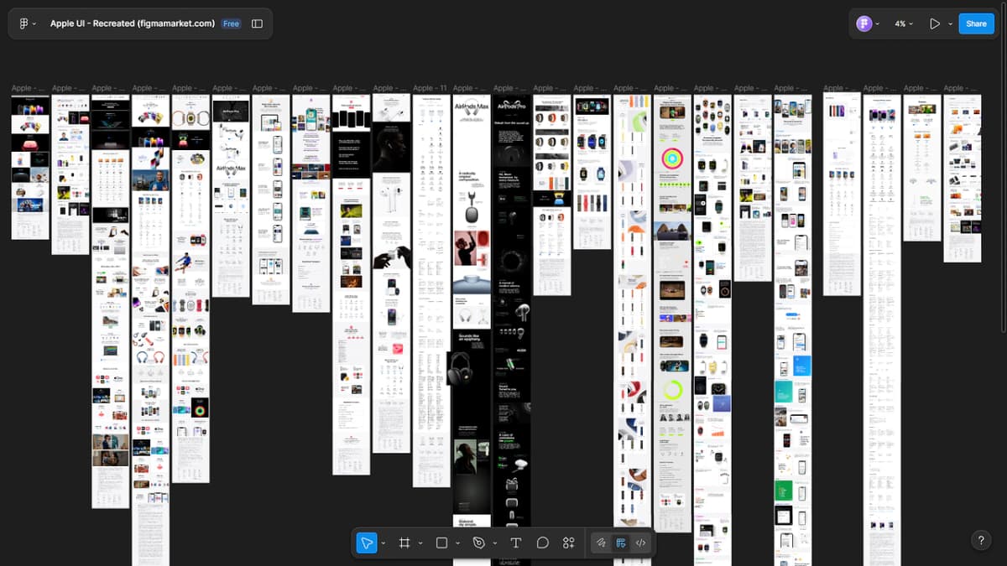Switch to Design mode
This screenshot has height=566, width=1007.
pyautogui.click(x=621, y=543)
